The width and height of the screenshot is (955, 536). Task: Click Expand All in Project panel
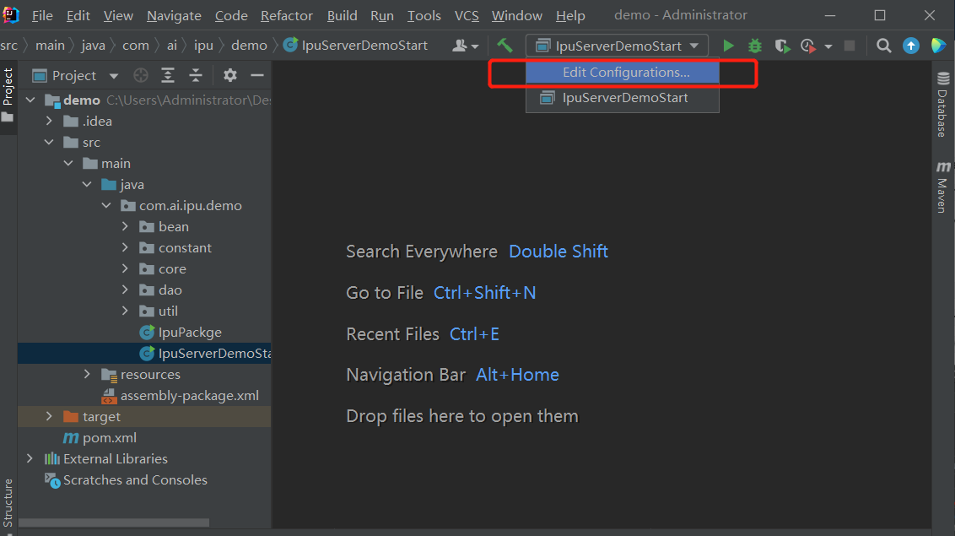pos(168,76)
